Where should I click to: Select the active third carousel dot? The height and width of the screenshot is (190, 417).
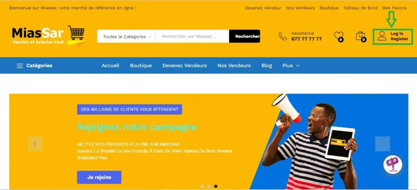[x=216, y=186]
